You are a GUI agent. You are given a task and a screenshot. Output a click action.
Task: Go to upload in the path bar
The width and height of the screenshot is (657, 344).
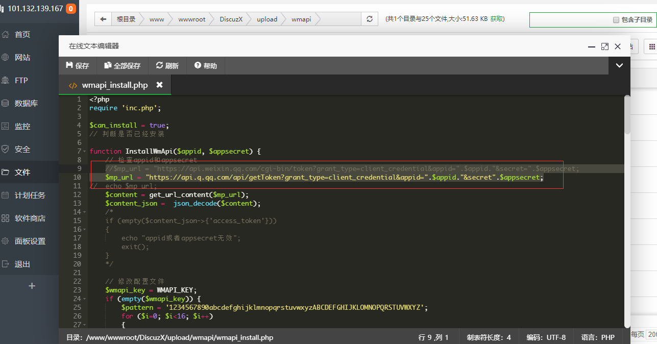[267, 19]
